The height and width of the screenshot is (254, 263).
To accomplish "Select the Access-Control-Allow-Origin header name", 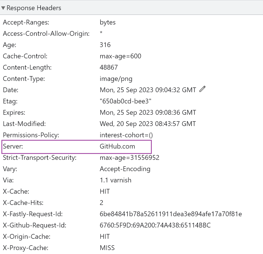I will [x=46, y=34].
